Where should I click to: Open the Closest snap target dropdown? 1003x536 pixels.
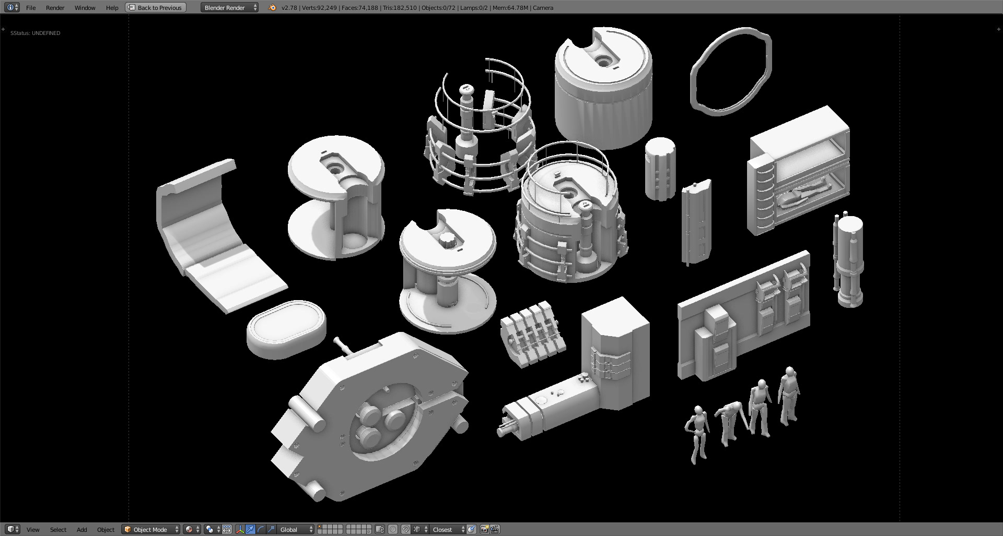click(448, 529)
